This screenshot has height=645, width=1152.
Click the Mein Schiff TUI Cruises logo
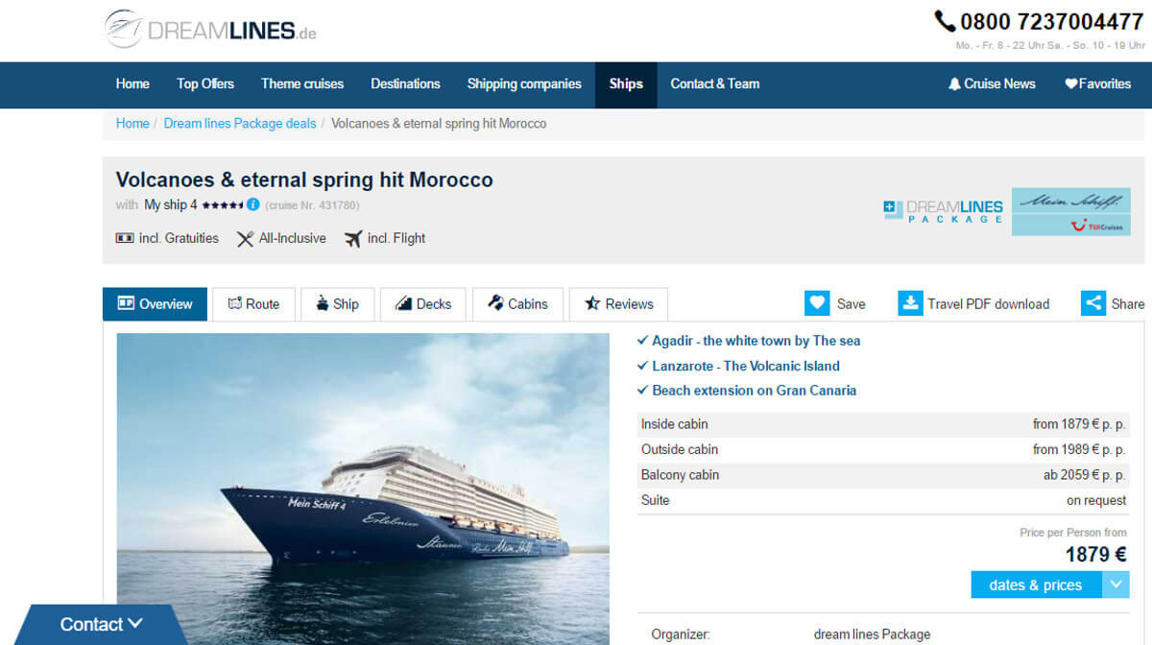click(x=1071, y=211)
